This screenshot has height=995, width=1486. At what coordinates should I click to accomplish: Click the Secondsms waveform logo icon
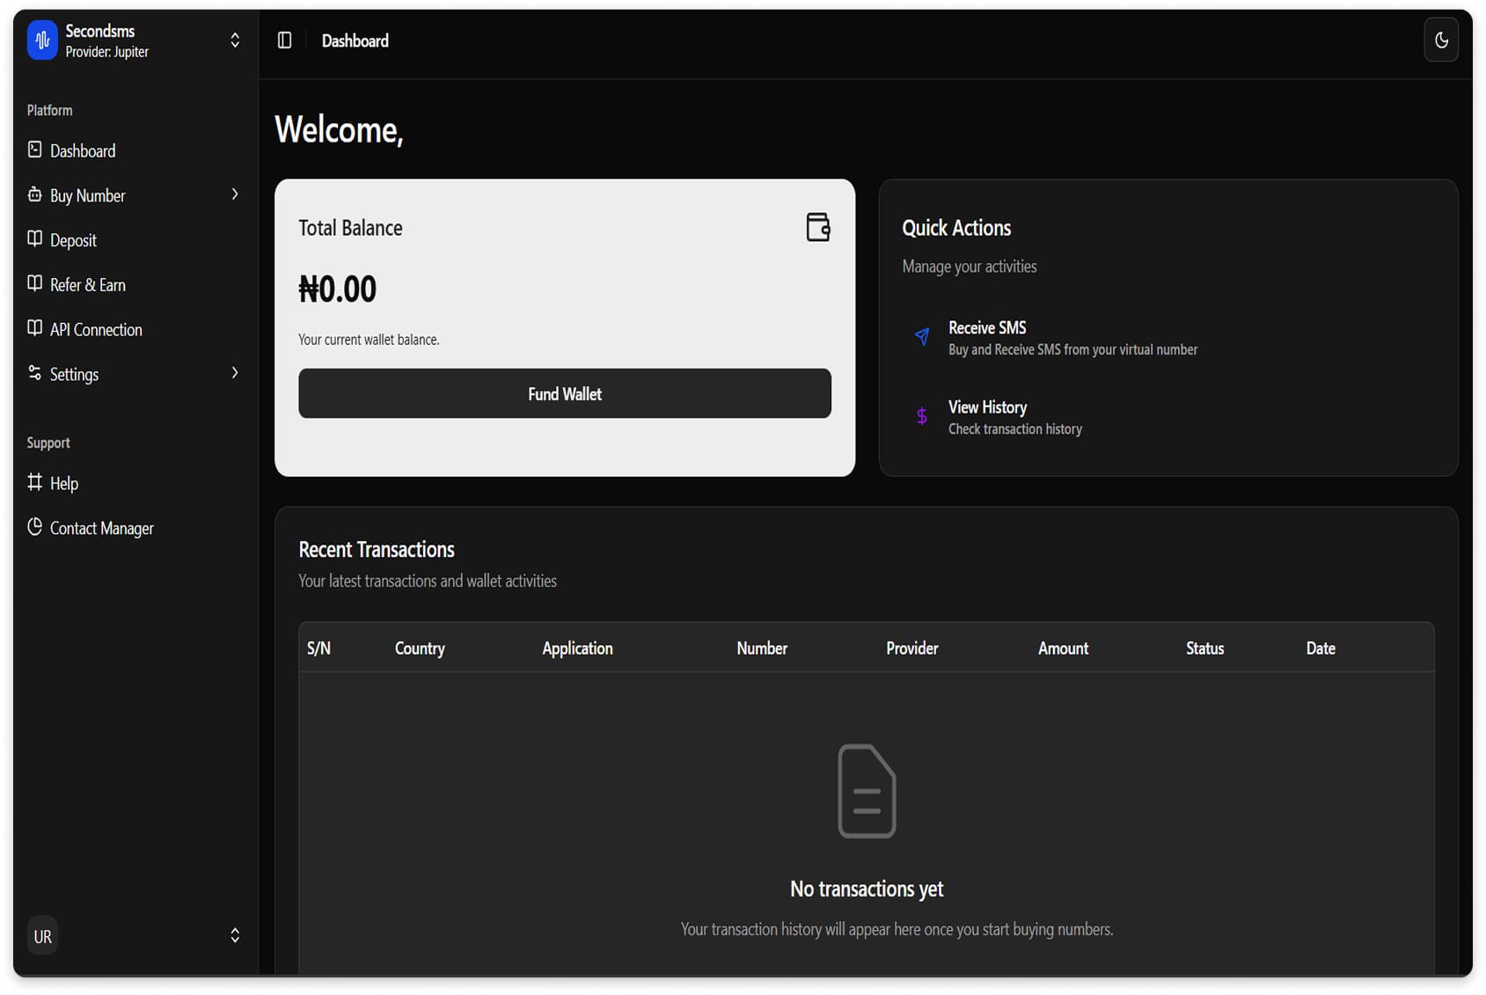(42, 40)
